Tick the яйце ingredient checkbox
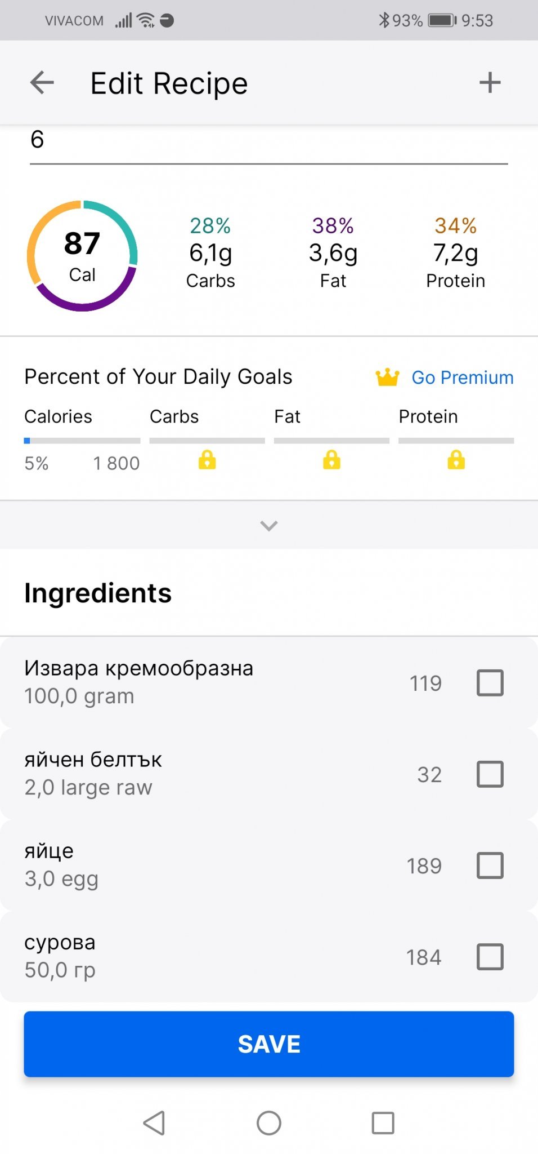The width and height of the screenshot is (538, 1154). 490,865
